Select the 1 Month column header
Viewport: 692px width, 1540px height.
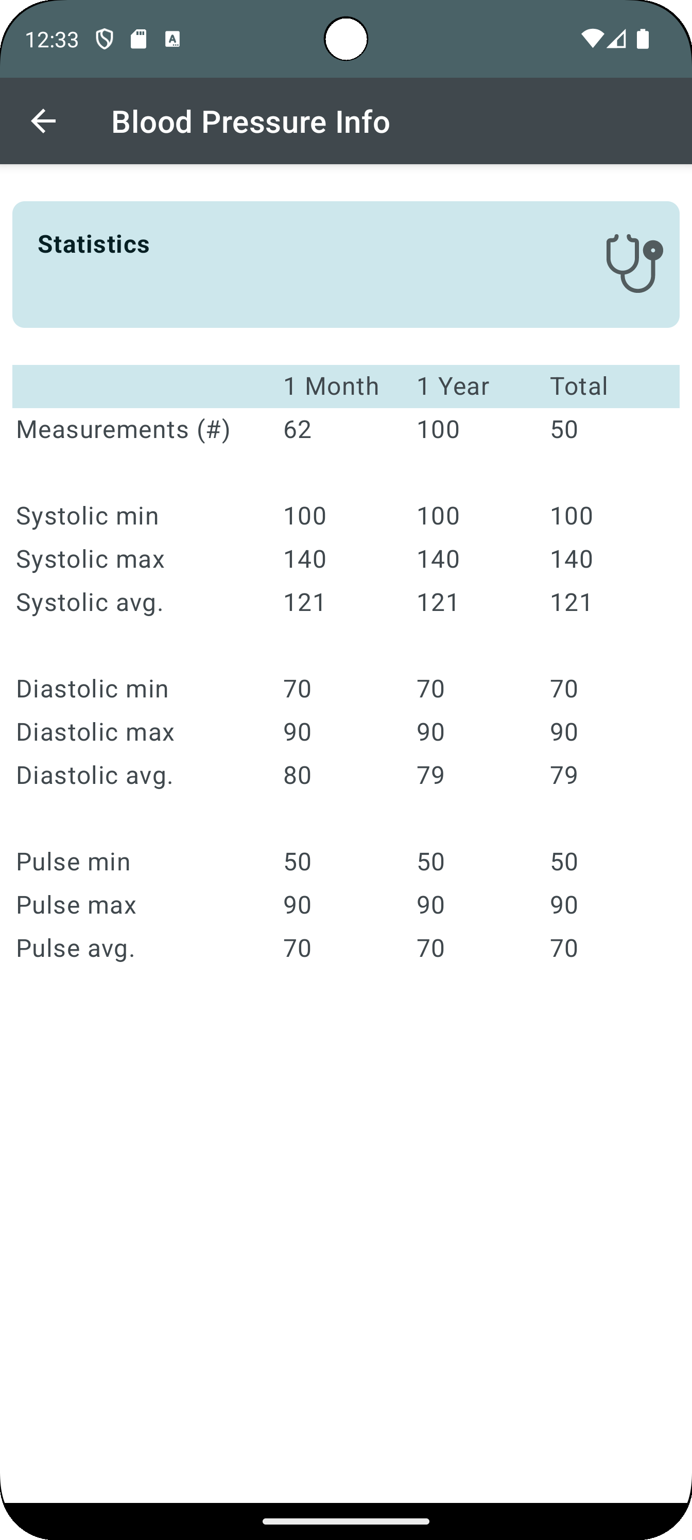point(331,386)
